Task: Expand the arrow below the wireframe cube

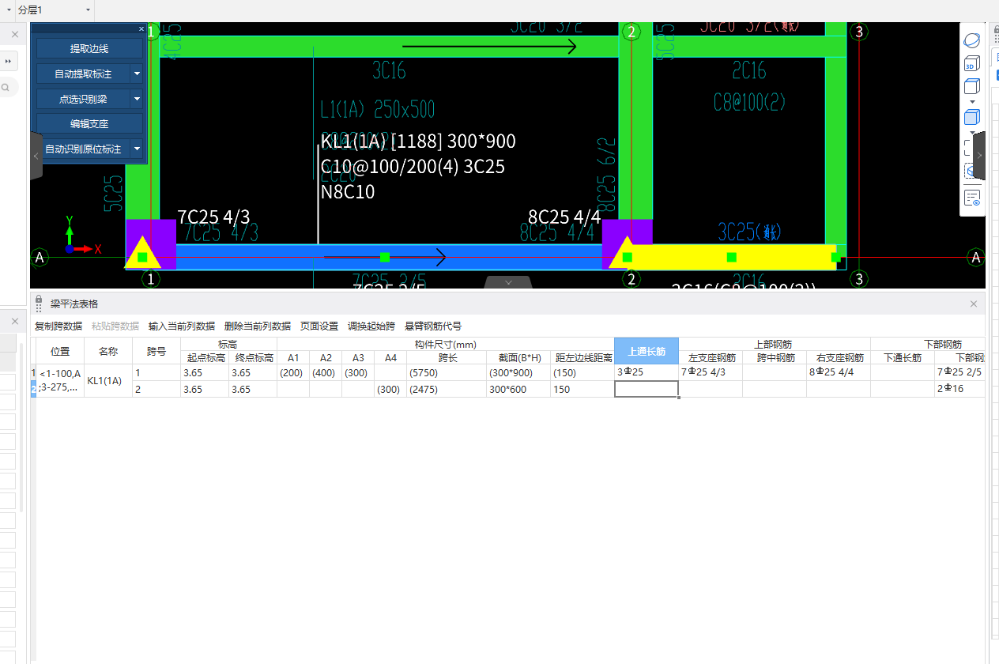Action: (x=972, y=101)
